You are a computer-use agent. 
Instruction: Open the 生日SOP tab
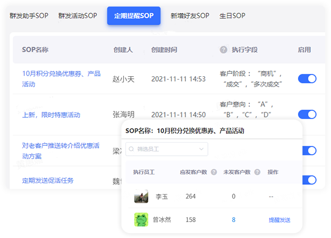pos(232,16)
